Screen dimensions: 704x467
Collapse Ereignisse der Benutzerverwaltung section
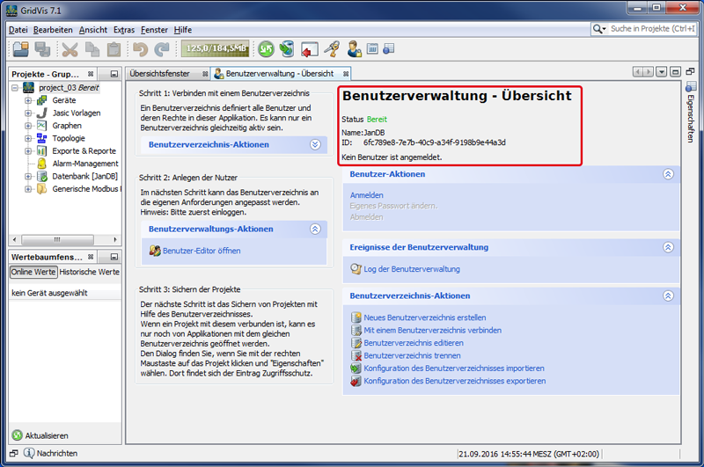(668, 247)
